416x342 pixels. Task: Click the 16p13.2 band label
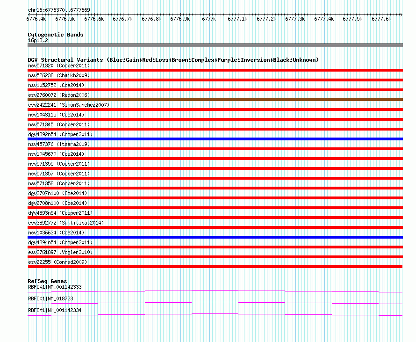pyautogui.click(x=38, y=40)
